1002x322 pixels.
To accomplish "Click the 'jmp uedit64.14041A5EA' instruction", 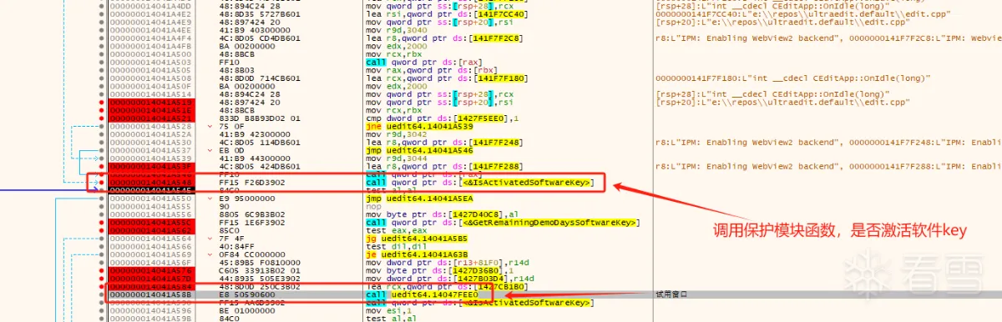I will (x=420, y=198).
